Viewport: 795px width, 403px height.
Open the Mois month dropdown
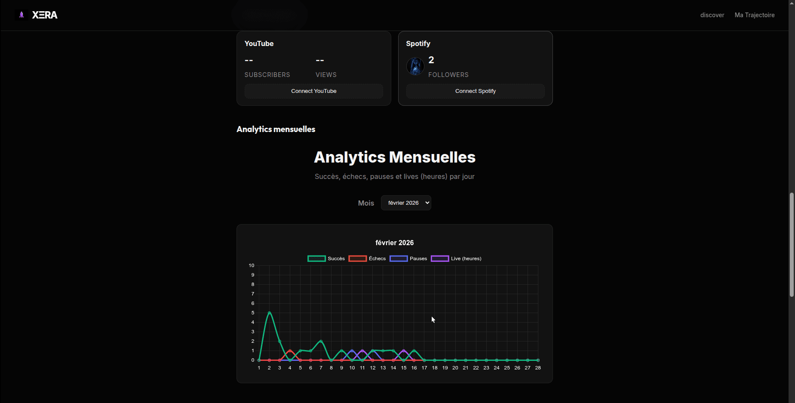[x=406, y=203]
